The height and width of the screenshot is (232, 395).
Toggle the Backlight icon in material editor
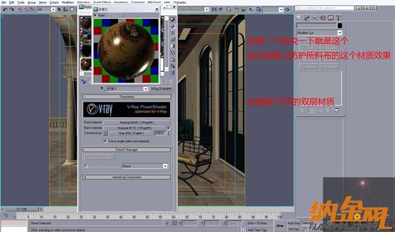click(173, 26)
